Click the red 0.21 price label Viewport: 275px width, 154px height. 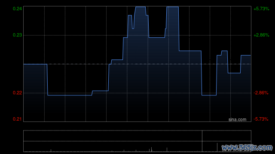point(17,119)
